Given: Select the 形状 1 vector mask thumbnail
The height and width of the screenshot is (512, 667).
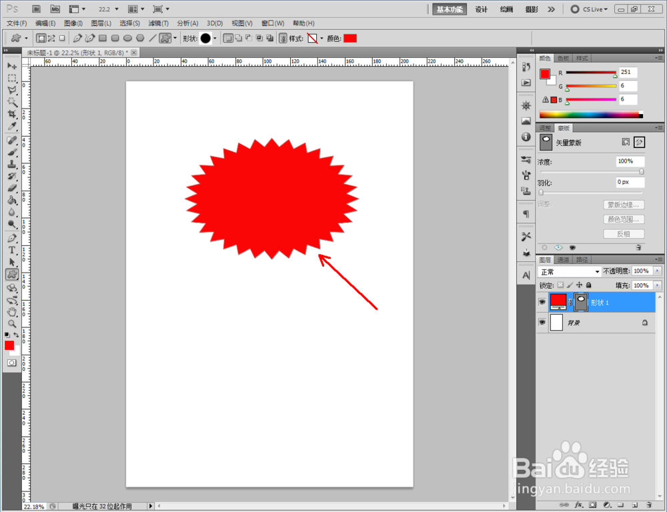Looking at the screenshot, I should [581, 302].
